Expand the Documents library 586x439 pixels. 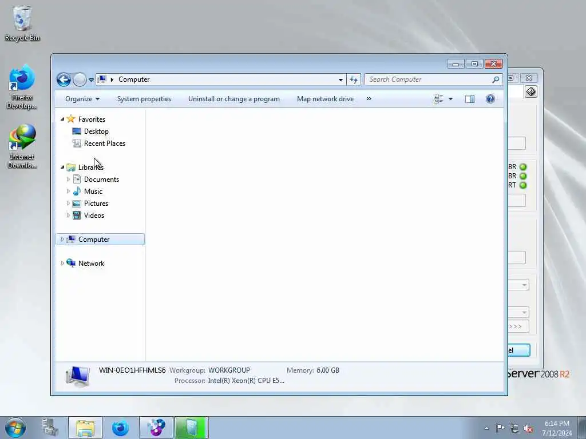(x=68, y=179)
